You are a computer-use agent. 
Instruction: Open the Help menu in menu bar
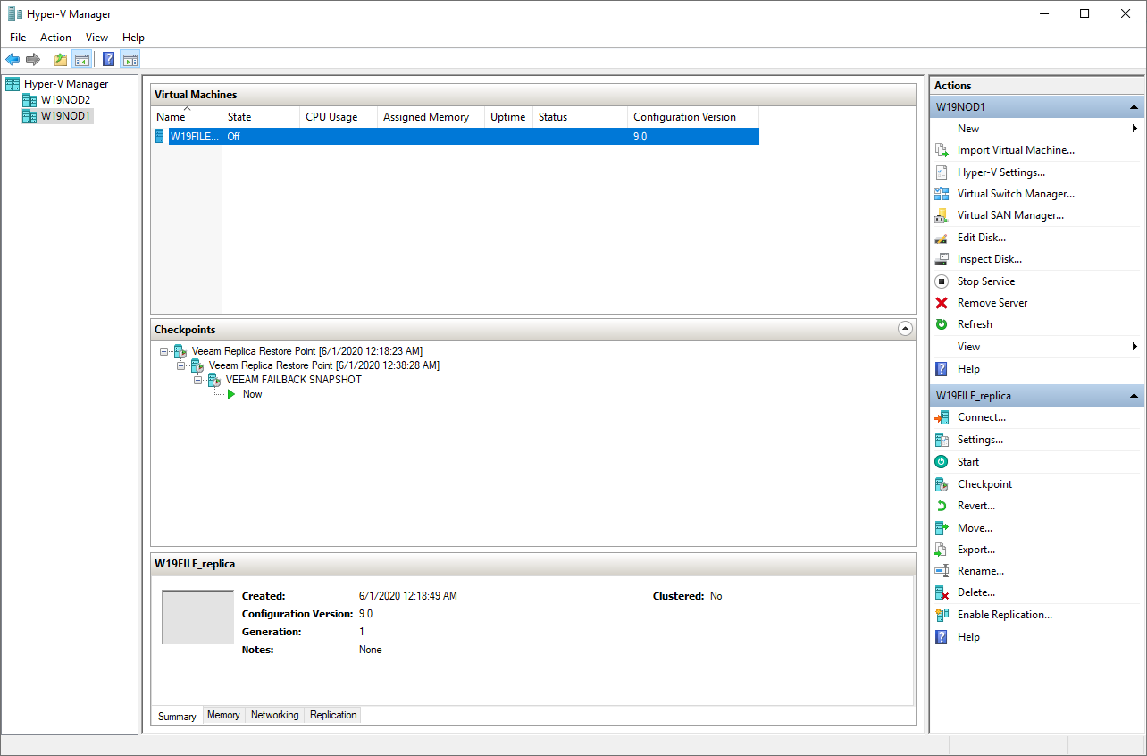(x=133, y=38)
